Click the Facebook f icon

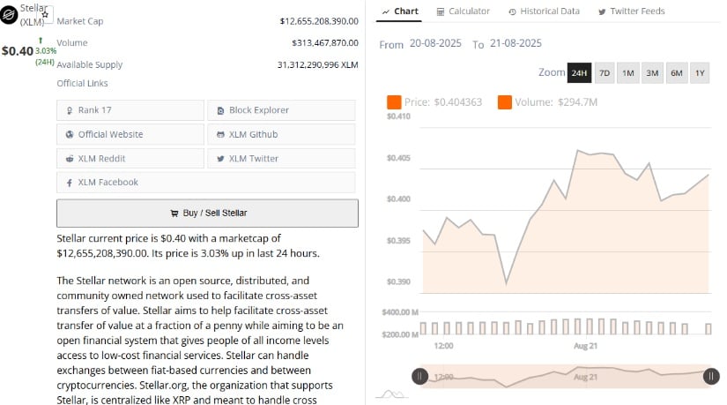coord(69,183)
